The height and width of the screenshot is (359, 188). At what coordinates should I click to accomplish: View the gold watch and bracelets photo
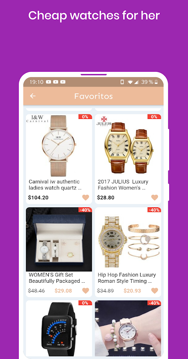(x=128, y=239)
